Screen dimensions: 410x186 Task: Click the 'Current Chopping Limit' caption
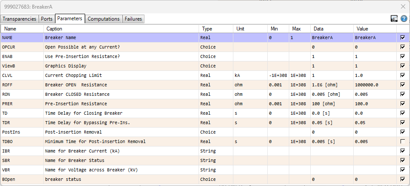click(121, 75)
